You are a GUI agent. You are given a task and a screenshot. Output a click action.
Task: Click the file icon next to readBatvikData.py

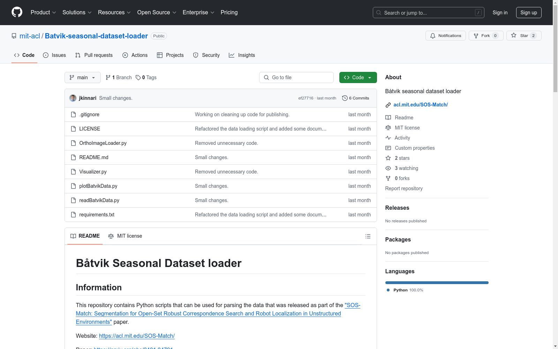pyautogui.click(x=73, y=200)
